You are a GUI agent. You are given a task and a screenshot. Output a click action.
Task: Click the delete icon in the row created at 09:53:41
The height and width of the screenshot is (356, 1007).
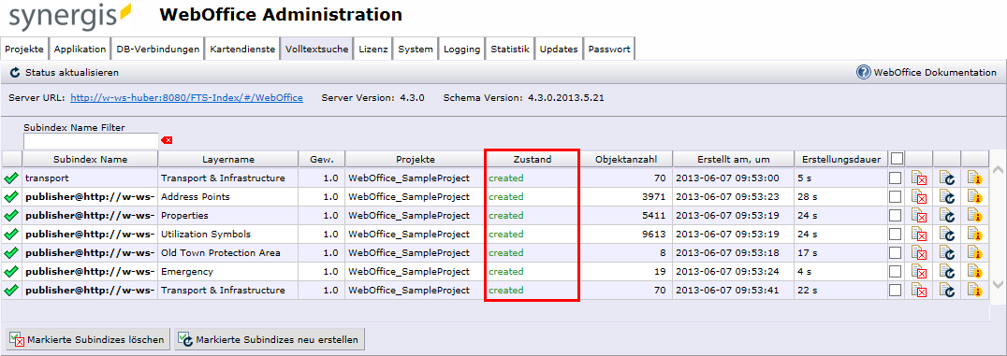point(919,291)
